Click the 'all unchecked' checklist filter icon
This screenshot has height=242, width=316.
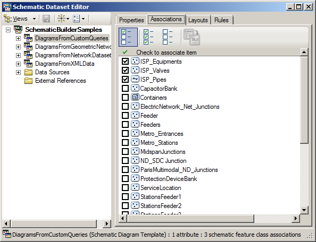[168, 37]
